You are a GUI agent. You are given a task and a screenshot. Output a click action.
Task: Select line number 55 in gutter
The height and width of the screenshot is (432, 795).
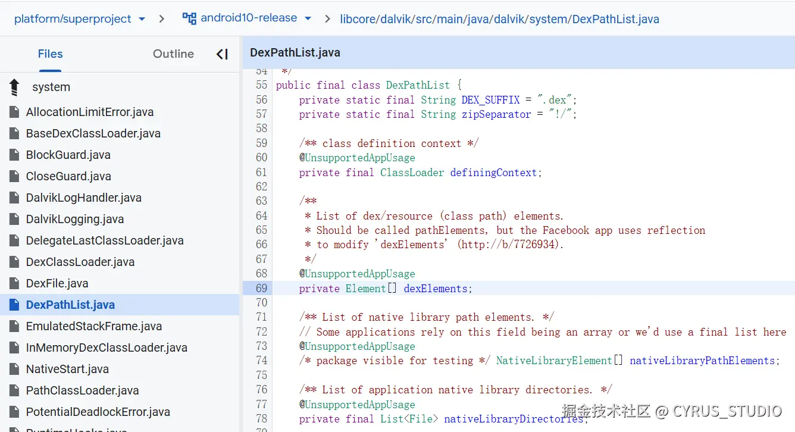(x=262, y=85)
